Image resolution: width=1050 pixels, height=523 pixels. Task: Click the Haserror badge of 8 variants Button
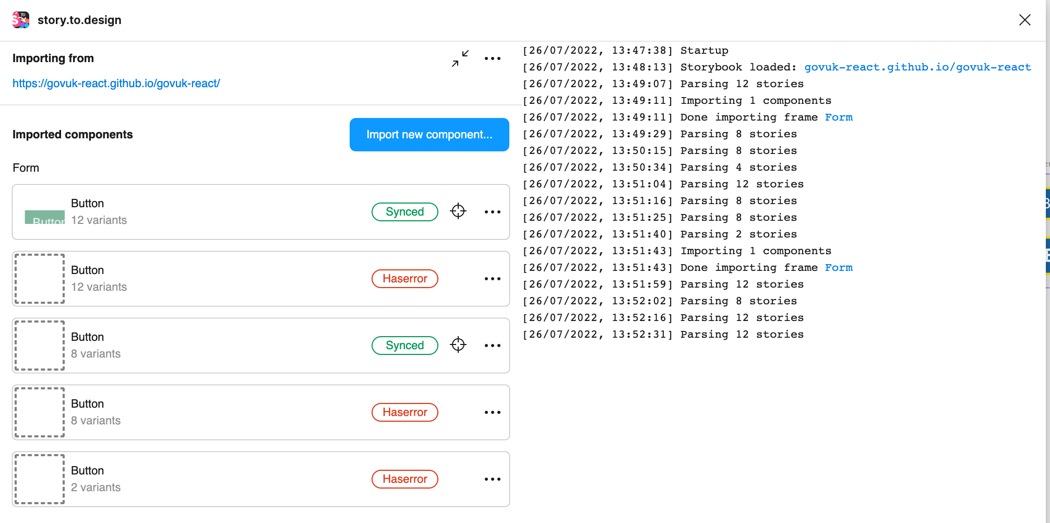pyautogui.click(x=405, y=412)
